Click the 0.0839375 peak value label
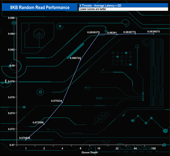 93,32
